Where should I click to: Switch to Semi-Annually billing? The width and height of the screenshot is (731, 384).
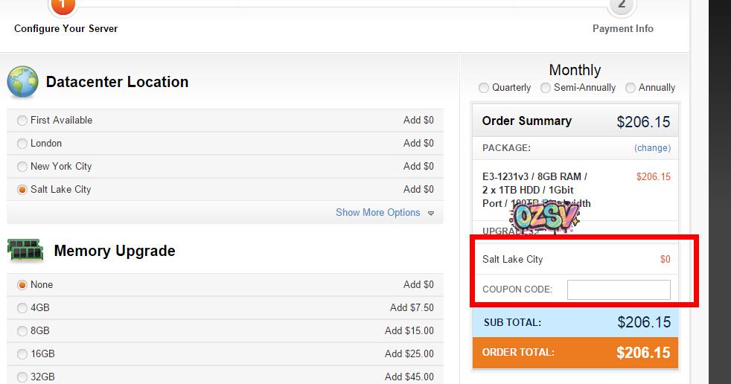(546, 88)
